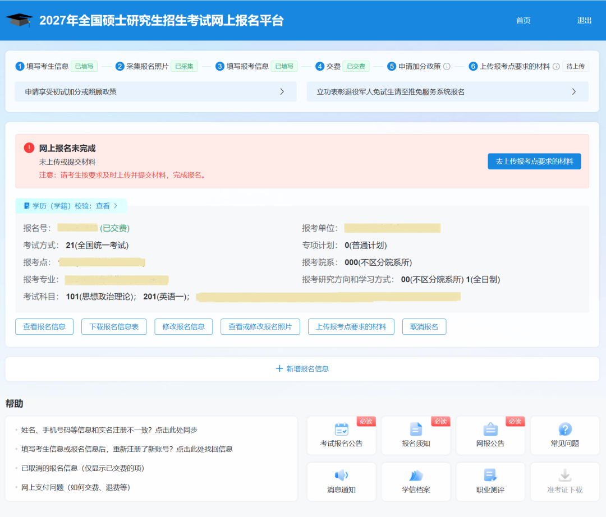This screenshot has height=517, width=606.
Task: Click the 必读 badge on 报名须知
Action: (x=440, y=421)
